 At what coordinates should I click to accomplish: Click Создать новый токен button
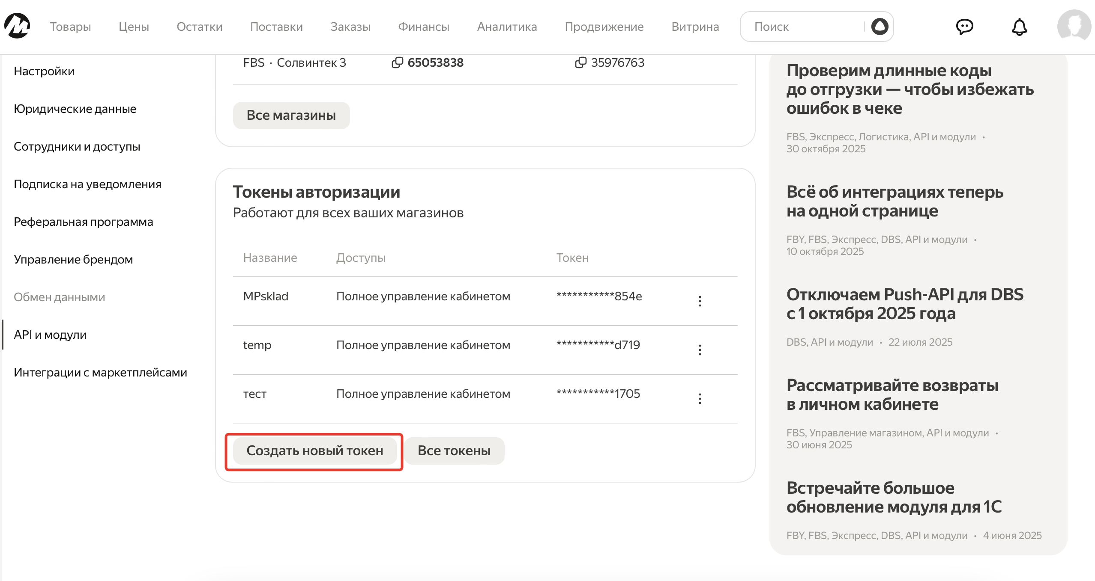(x=314, y=451)
